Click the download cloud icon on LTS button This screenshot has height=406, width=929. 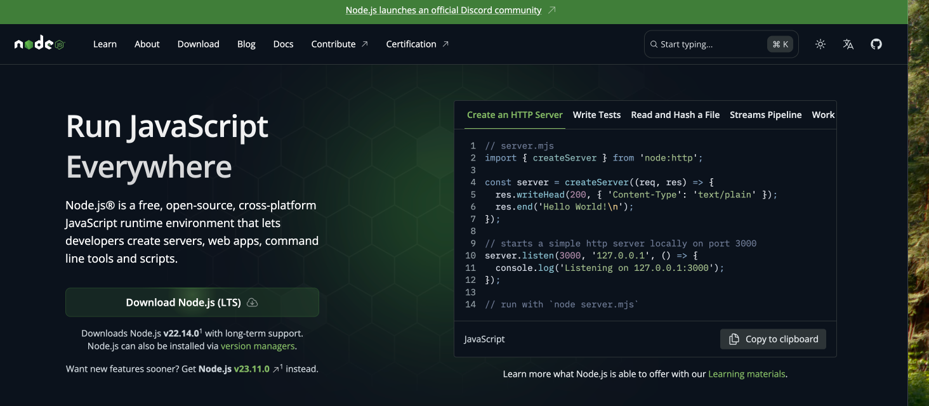tap(252, 303)
